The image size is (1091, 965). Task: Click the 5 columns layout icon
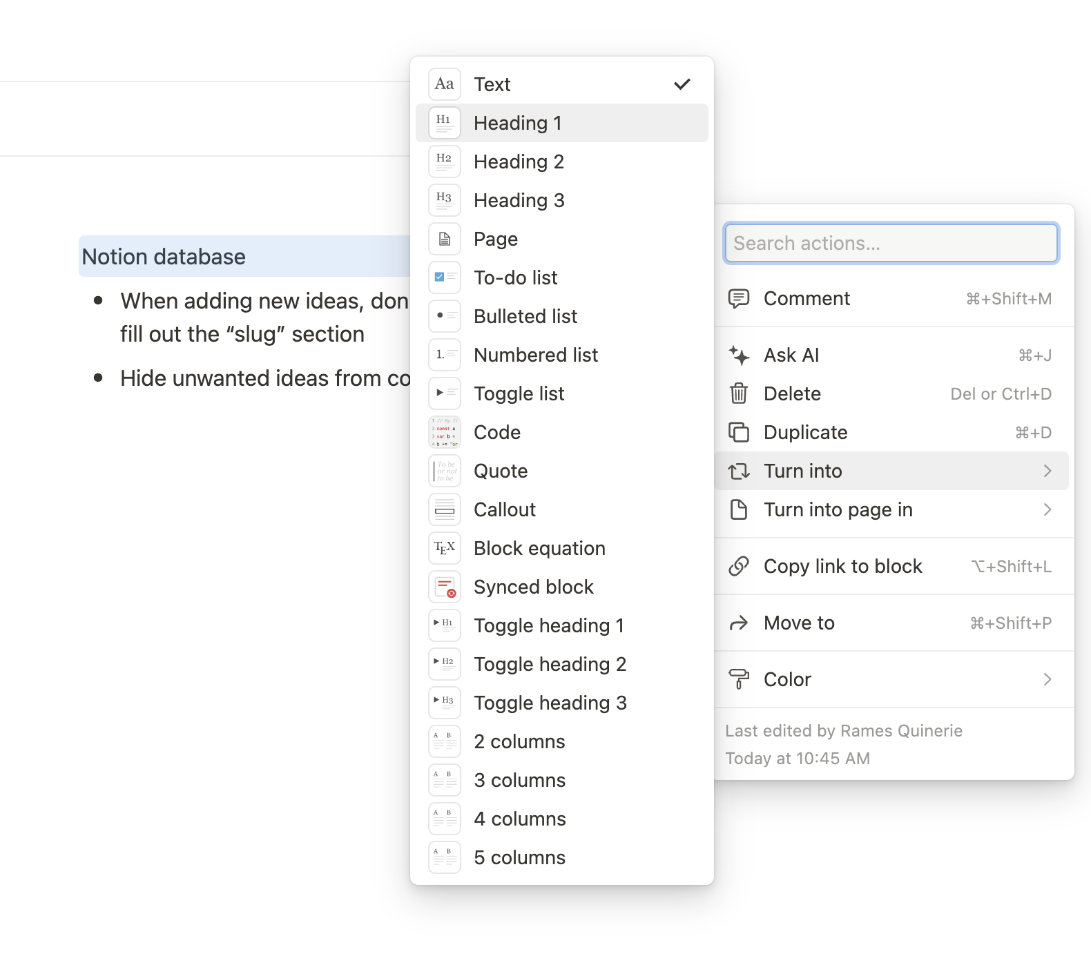[445, 857]
